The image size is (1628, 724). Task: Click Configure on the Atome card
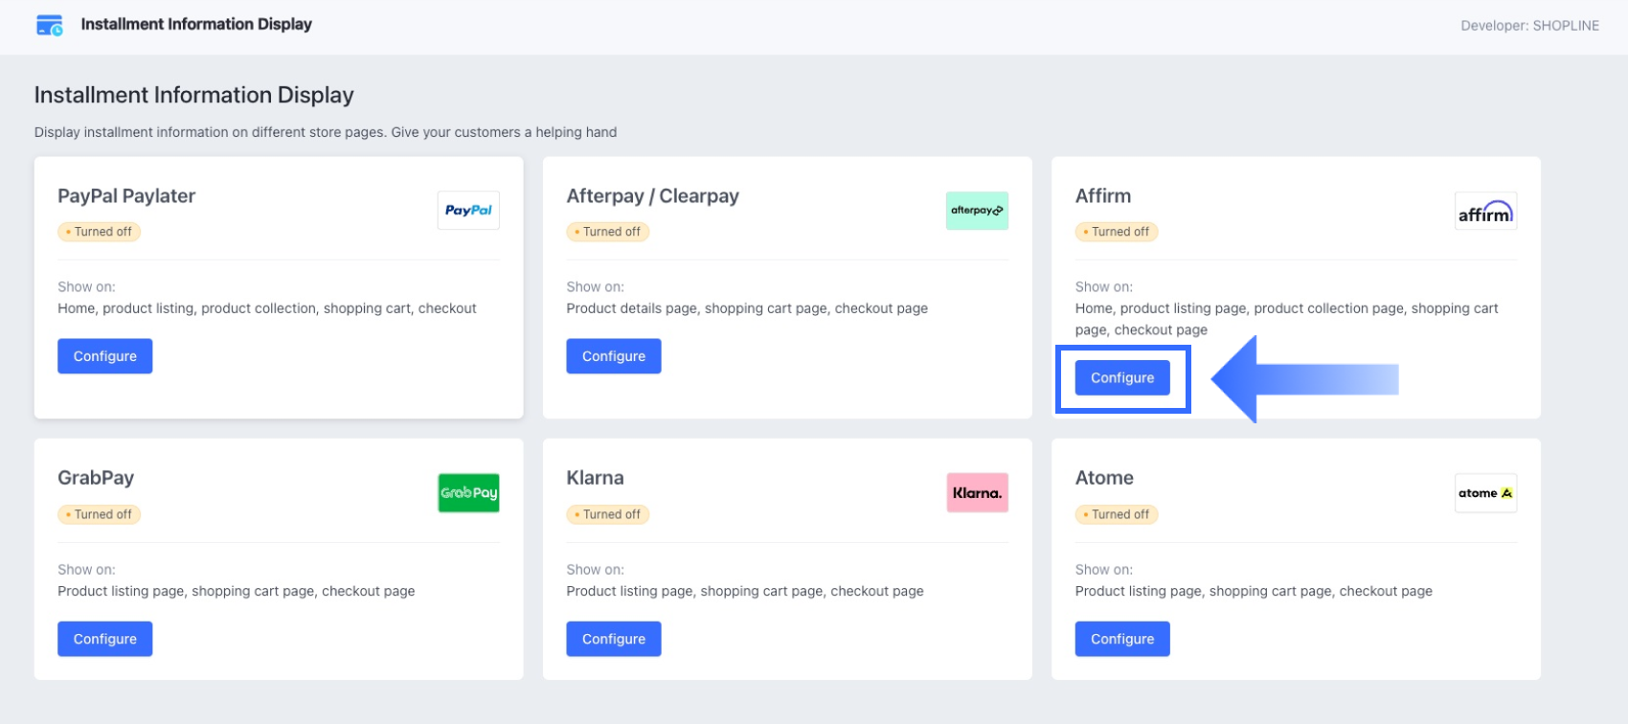point(1122,639)
